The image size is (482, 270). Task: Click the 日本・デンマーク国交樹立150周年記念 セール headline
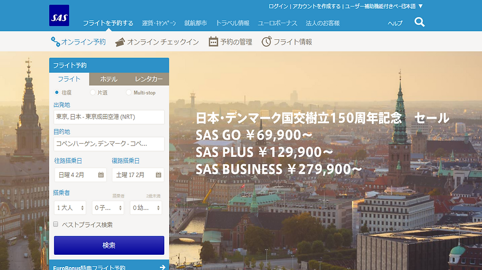(x=323, y=118)
